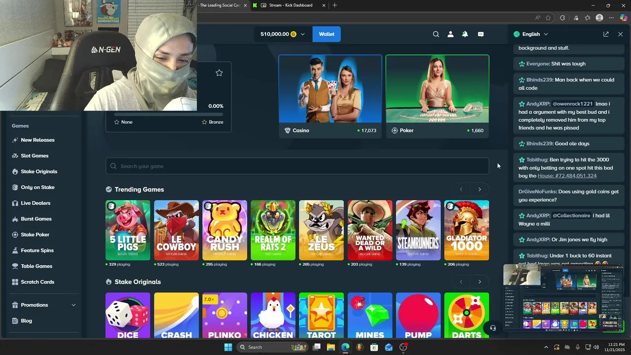The image size is (631, 355).
Task: Open Edge Copilot icon
Action: point(623,18)
